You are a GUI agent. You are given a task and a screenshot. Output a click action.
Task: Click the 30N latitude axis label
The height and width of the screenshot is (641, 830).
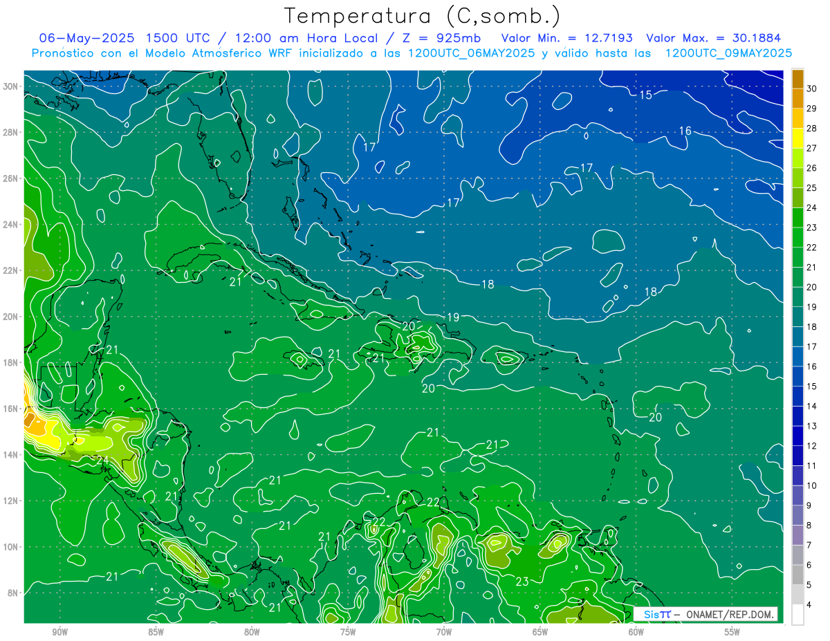point(10,86)
